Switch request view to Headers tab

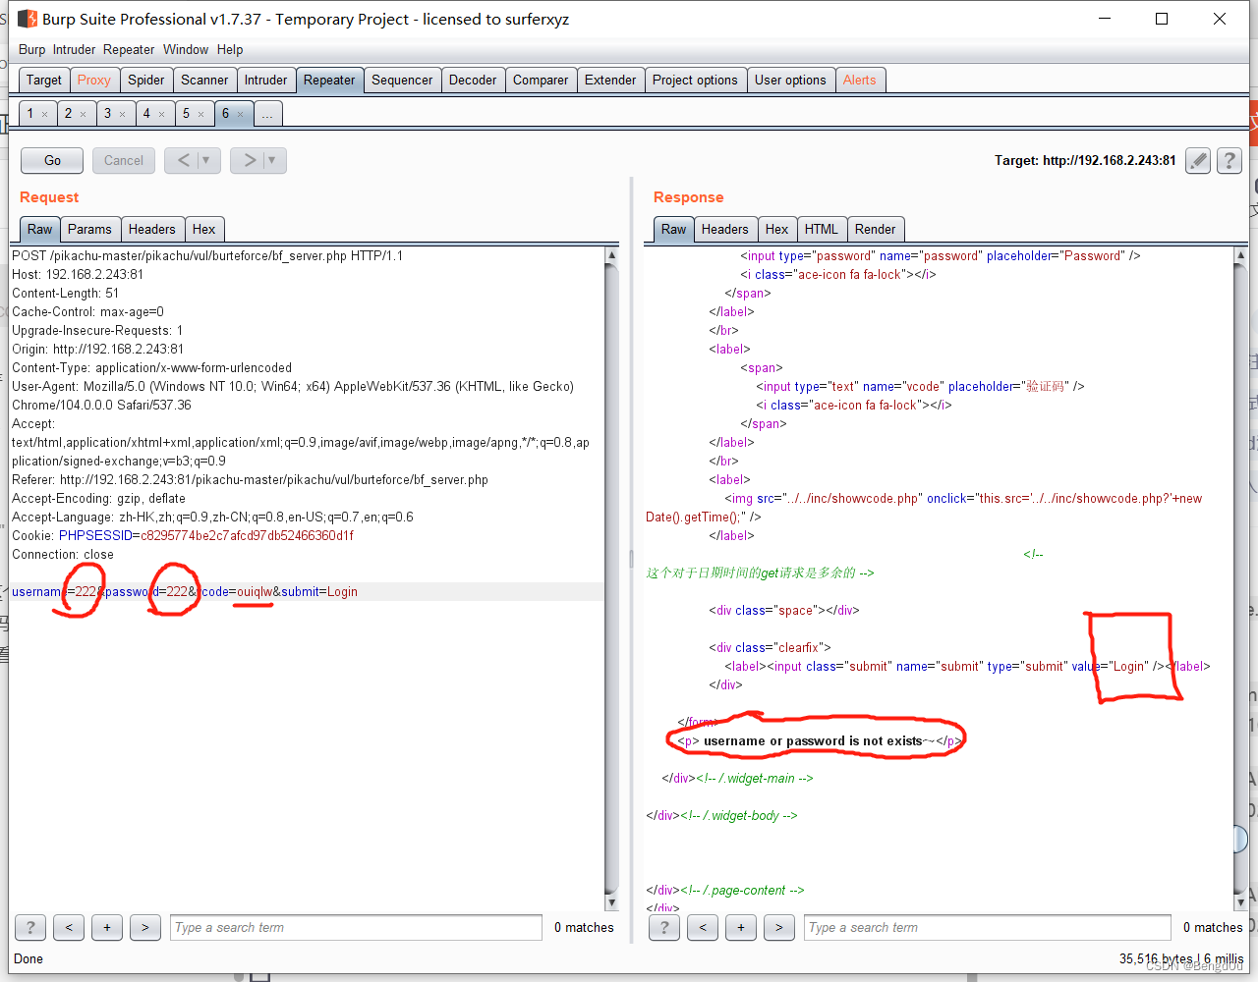point(151,229)
